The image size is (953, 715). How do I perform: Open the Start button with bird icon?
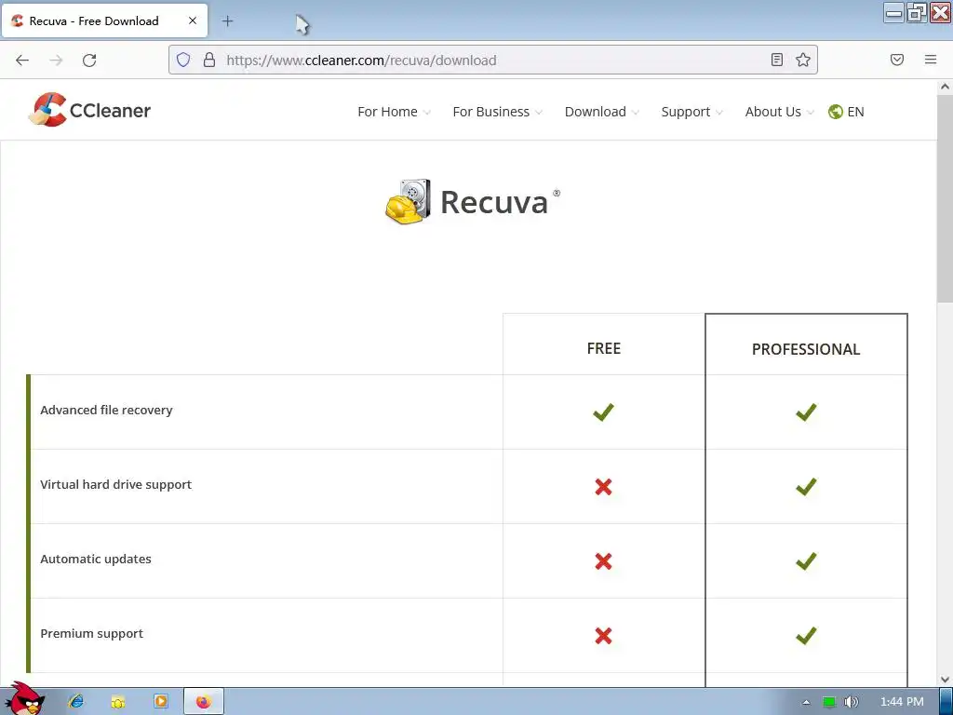[25, 700]
